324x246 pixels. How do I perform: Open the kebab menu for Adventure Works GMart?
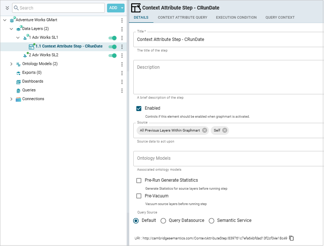coord(122,20)
